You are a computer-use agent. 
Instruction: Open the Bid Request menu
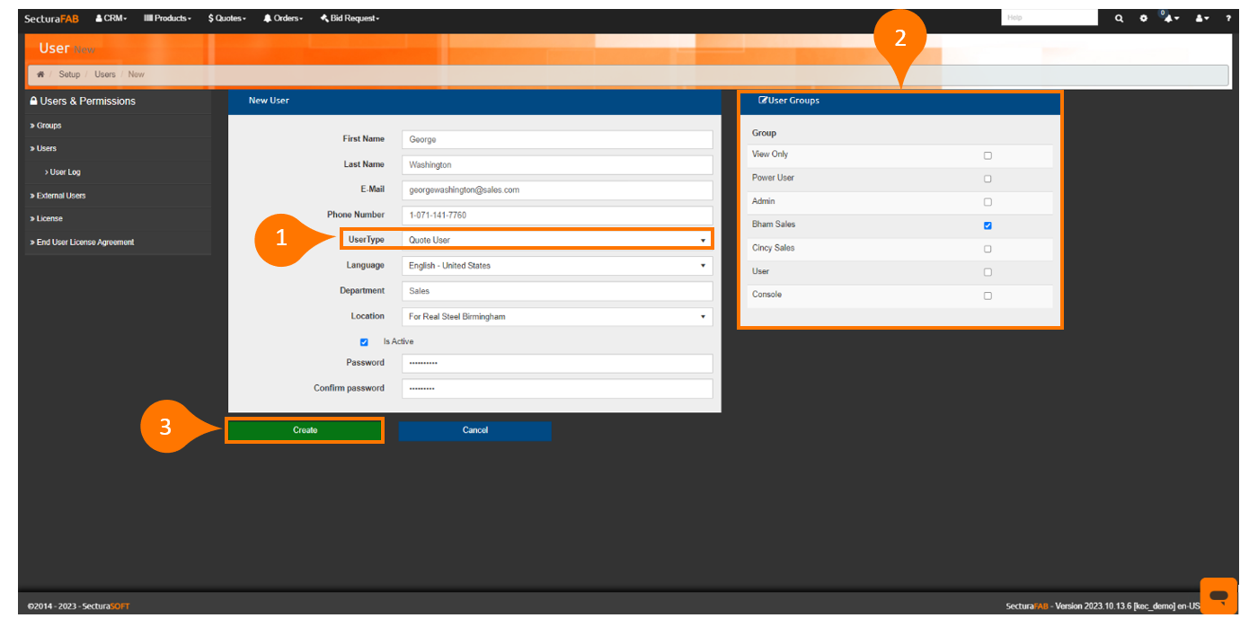350,18
